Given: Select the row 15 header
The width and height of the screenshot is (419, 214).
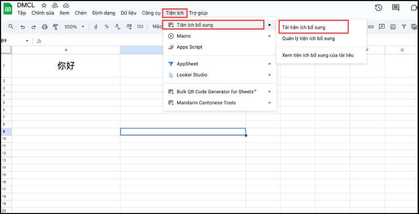Looking at the screenshot, I should 6,175.
